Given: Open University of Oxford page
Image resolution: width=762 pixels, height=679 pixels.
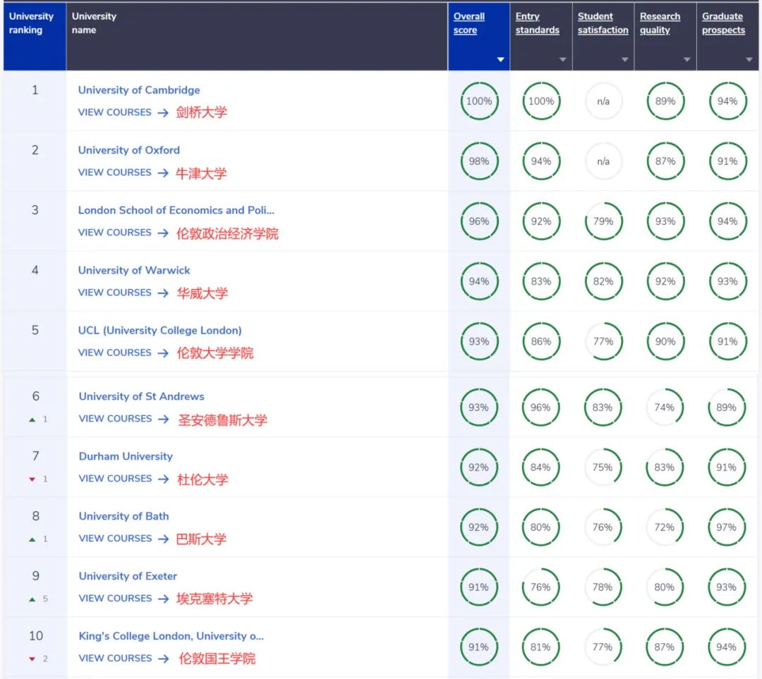Looking at the screenshot, I should coord(129,150).
